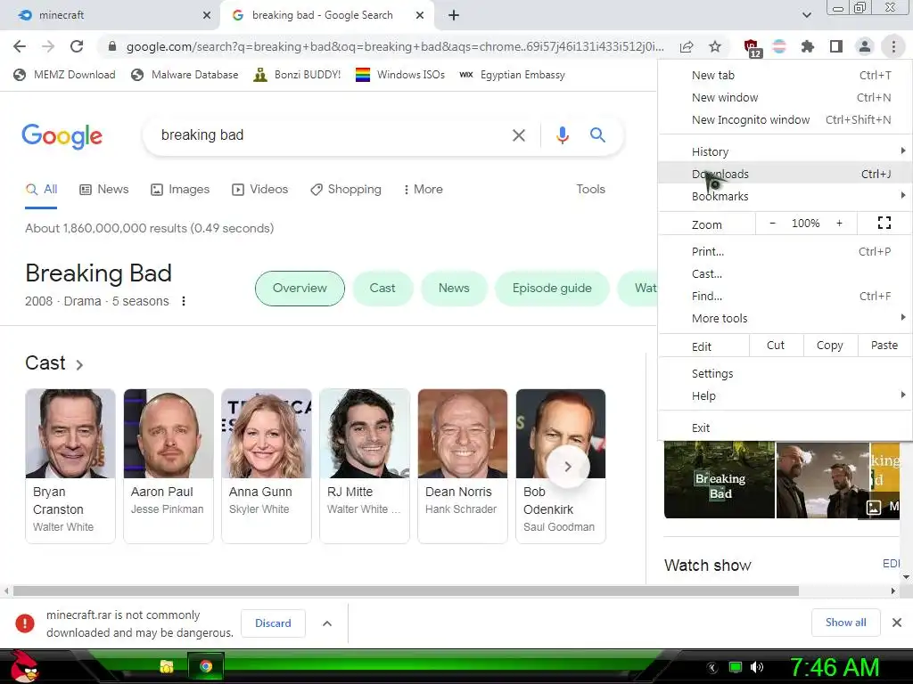Choose Print... in the menu

click(x=785, y=251)
